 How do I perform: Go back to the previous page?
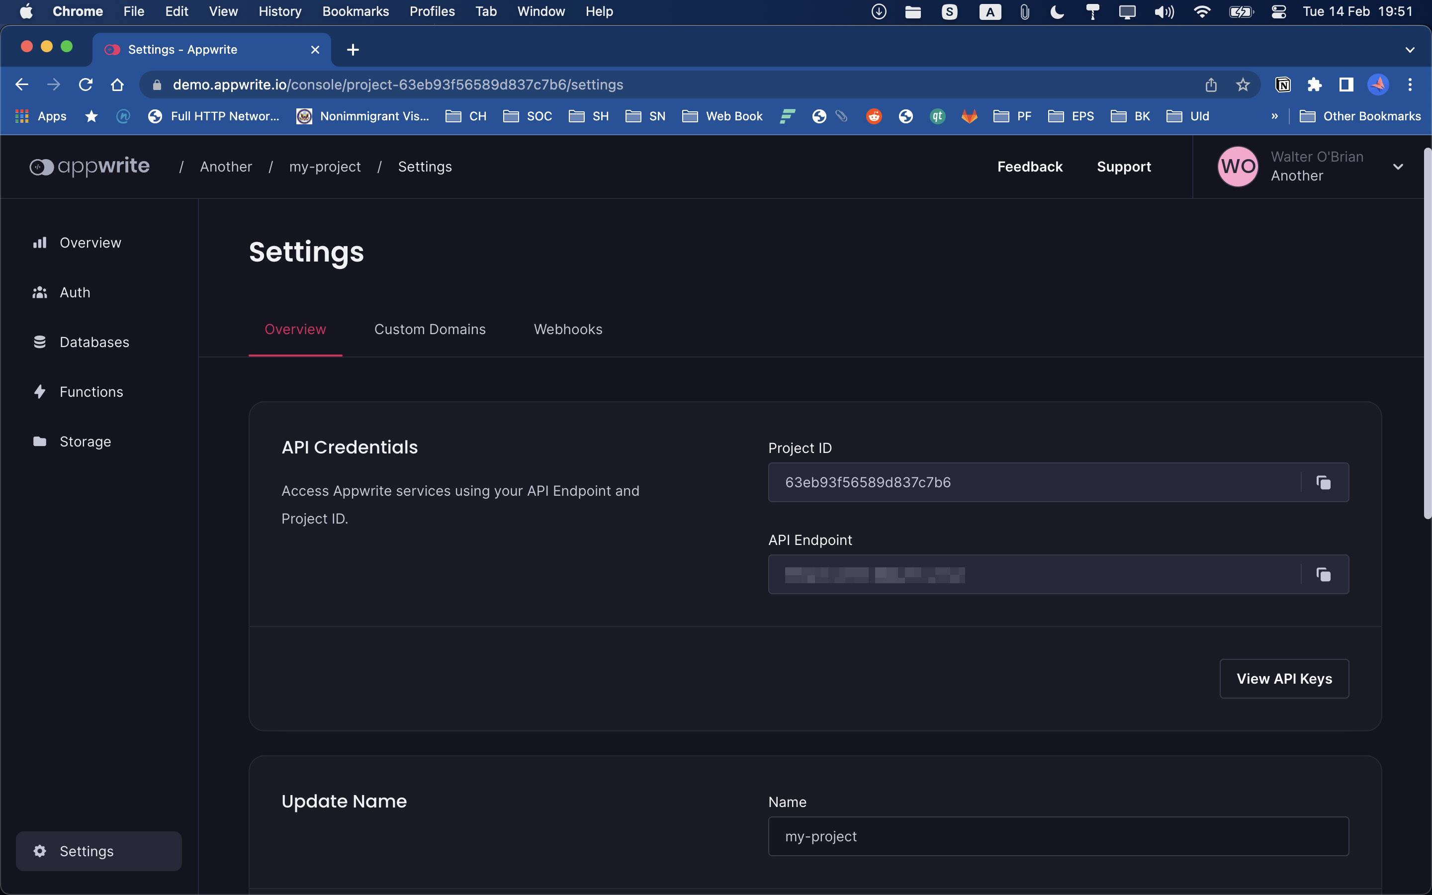click(22, 85)
